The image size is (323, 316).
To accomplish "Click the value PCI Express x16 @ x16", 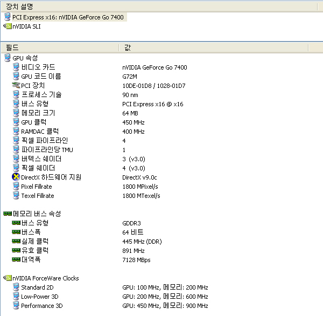I will [x=153, y=104].
